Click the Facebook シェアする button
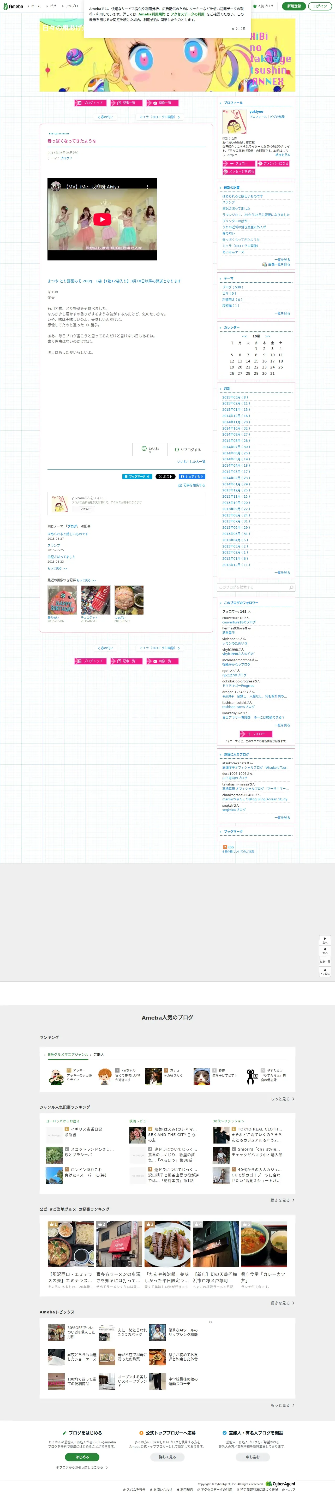Screen dimensions: 335x1494 coord(191,477)
